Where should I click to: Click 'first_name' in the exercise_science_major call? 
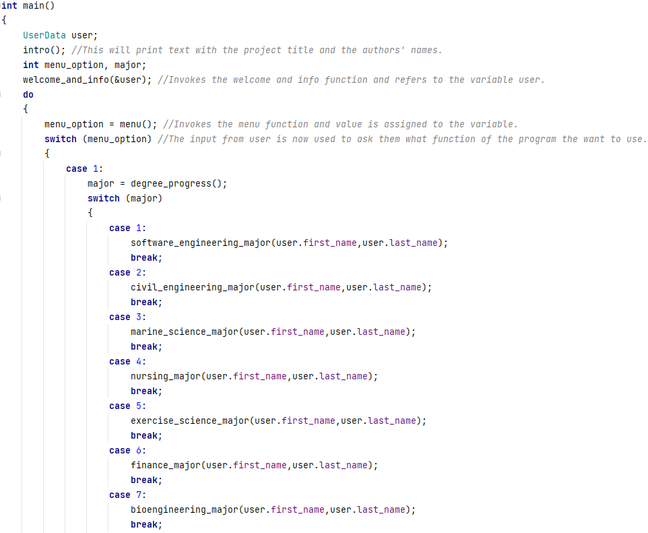(309, 421)
